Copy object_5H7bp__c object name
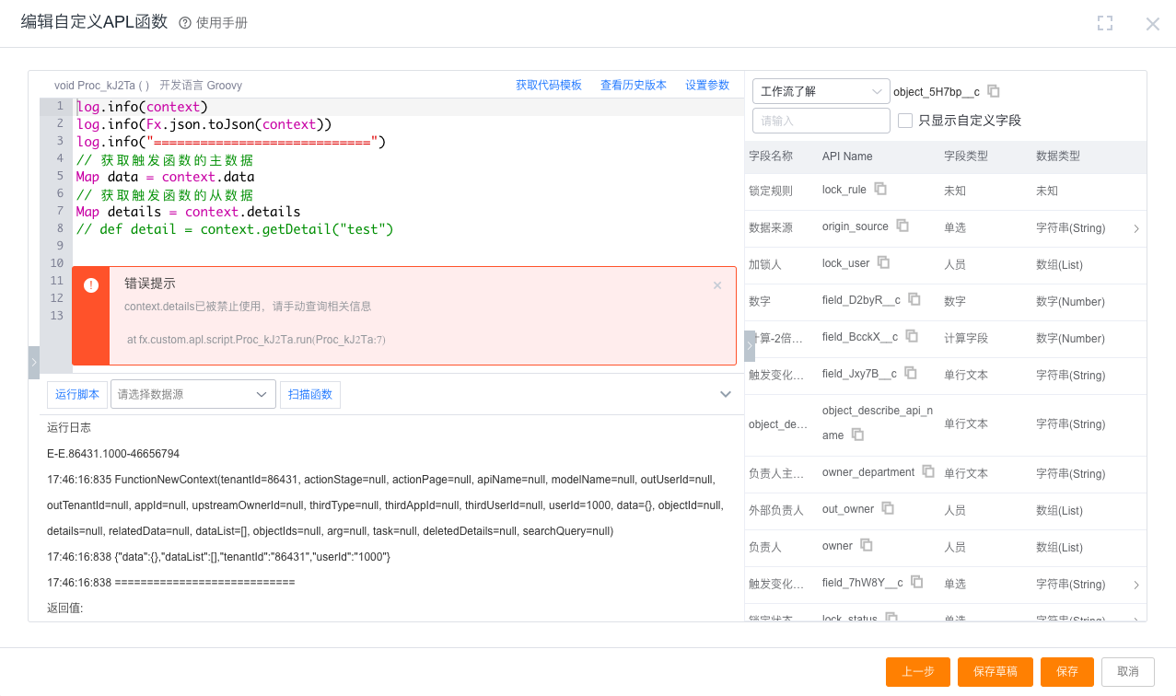The width and height of the screenshot is (1176, 696). click(x=994, y=91)
